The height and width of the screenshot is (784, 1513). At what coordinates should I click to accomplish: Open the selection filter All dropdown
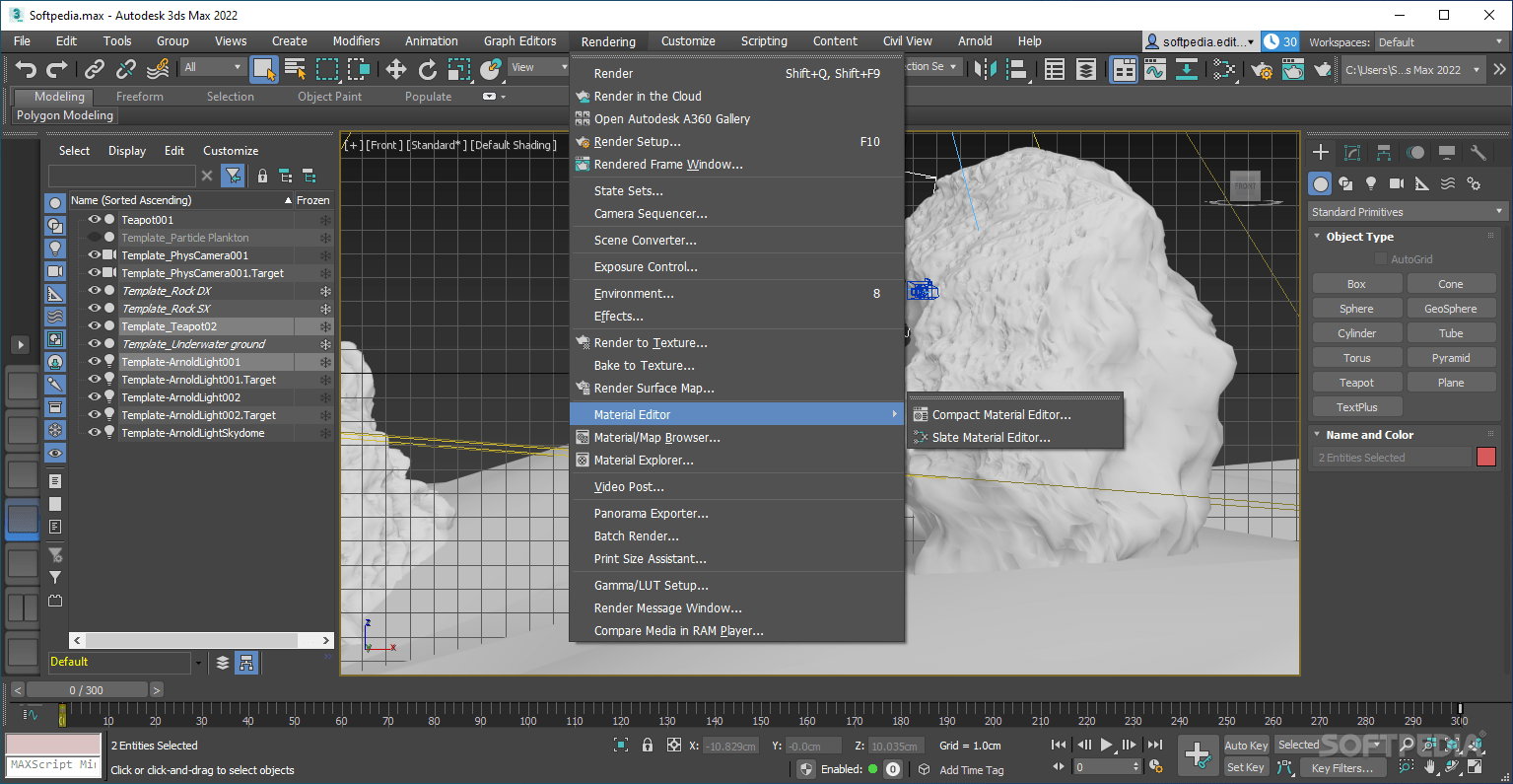click(212, 67)
